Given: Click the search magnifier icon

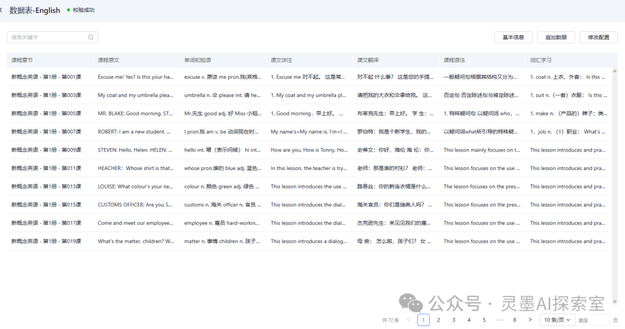Looking at the screenshot, I should point(90,38).
